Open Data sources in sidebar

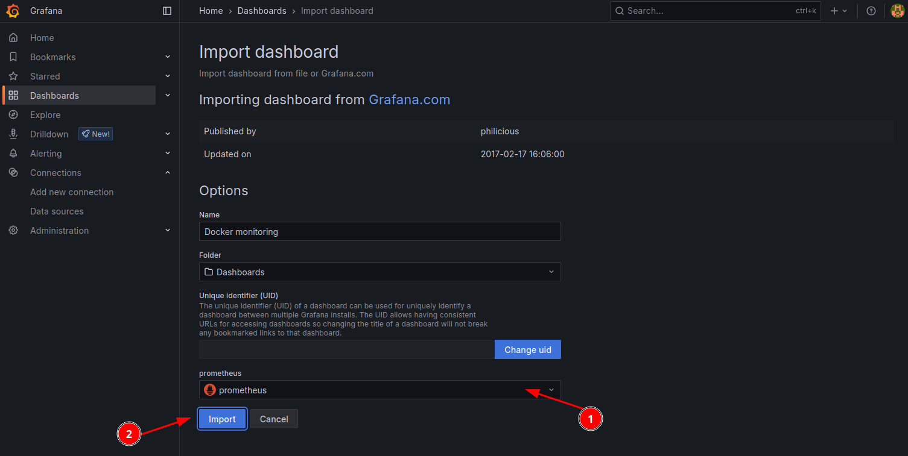pos(57,211)
